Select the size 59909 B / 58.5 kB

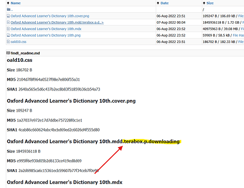pos(216,35)
